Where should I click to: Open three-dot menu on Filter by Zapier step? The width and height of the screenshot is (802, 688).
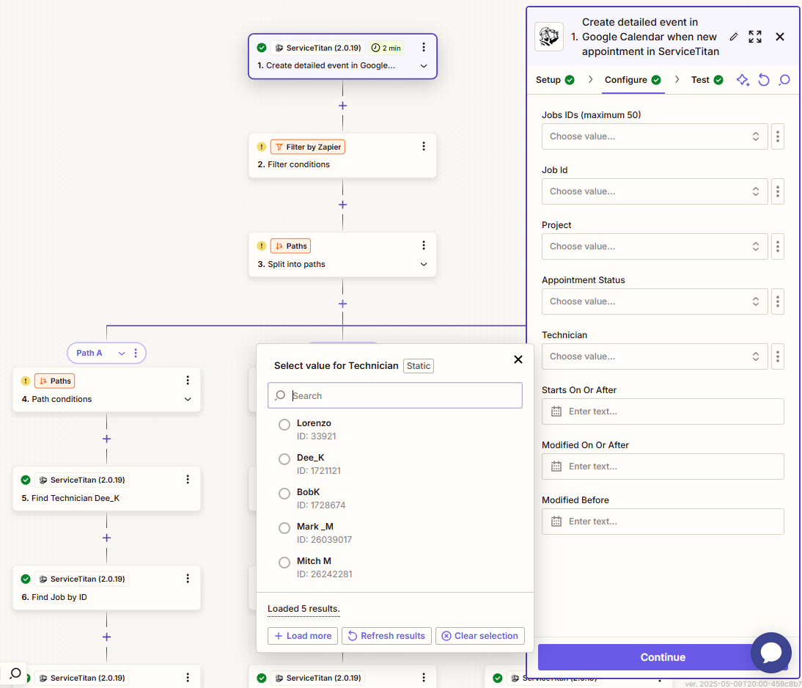[424, 147]
